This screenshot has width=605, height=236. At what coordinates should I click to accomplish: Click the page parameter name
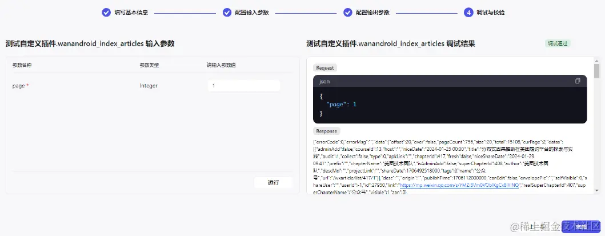[x=18, y=86]
